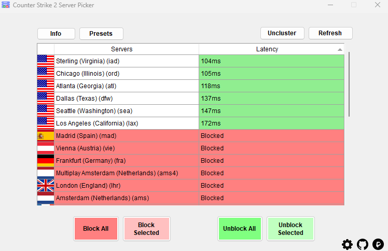Open the Presets menu
388x251 pixels.
101,34
